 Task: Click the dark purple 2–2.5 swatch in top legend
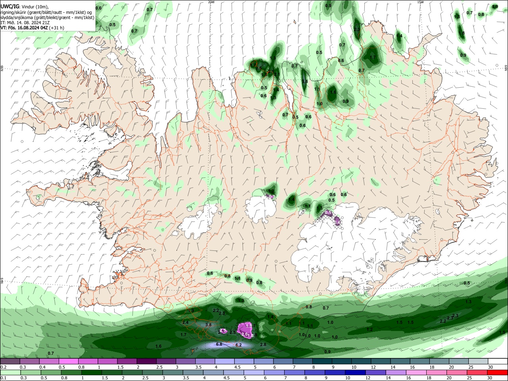click(146, 362)
